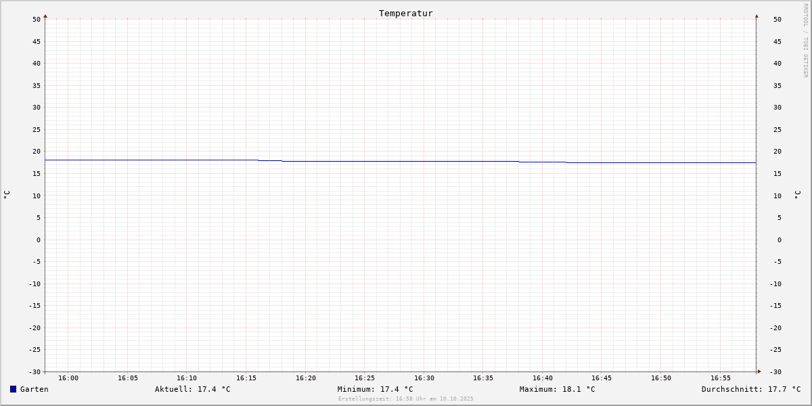Click the red arrow atop right axis
This screenshot has height=406, width=812.
pos(757,16)
